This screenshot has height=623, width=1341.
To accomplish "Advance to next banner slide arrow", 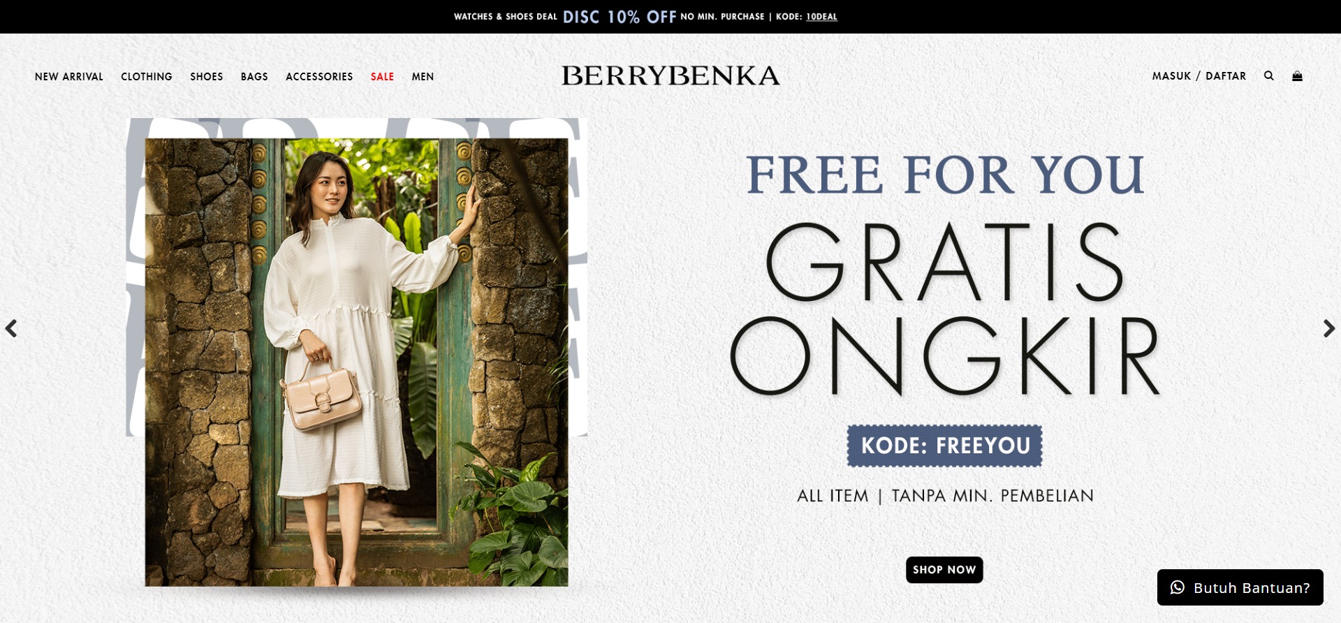I will [1328, 328].
